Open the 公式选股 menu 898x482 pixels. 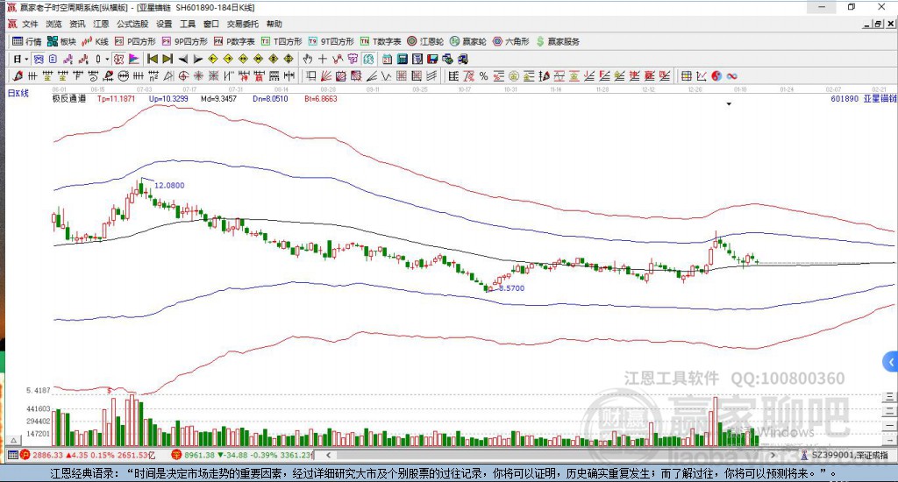132,24
